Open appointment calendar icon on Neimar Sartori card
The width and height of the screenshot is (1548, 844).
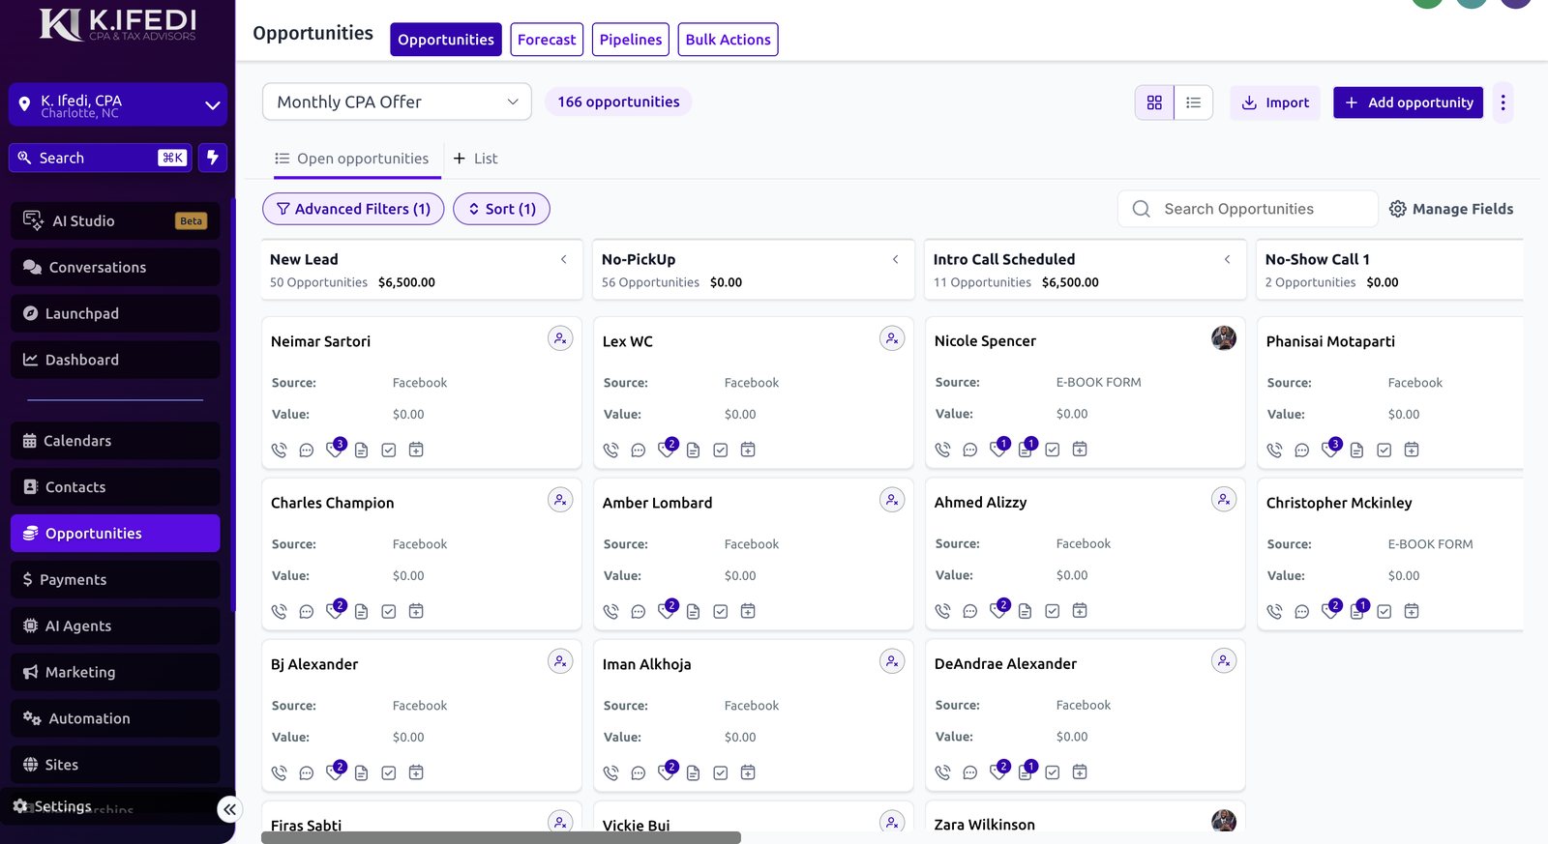pos(416,450)
